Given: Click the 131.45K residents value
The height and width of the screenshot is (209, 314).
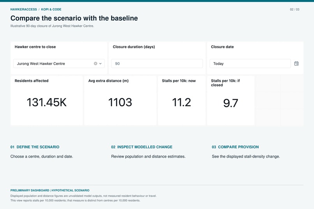Looking at the screenshot, I should 47,102.
